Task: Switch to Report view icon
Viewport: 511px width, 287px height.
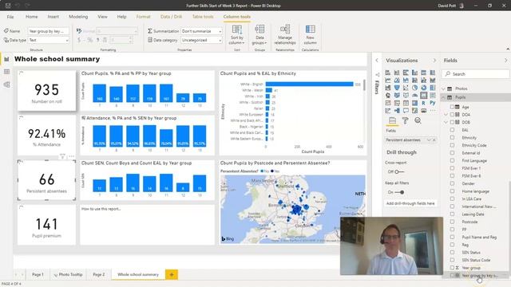Action: 6,59
